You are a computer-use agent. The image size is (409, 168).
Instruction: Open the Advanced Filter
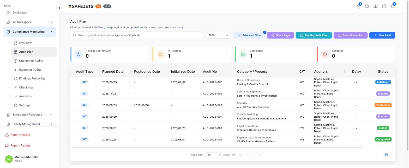point(249,35)
